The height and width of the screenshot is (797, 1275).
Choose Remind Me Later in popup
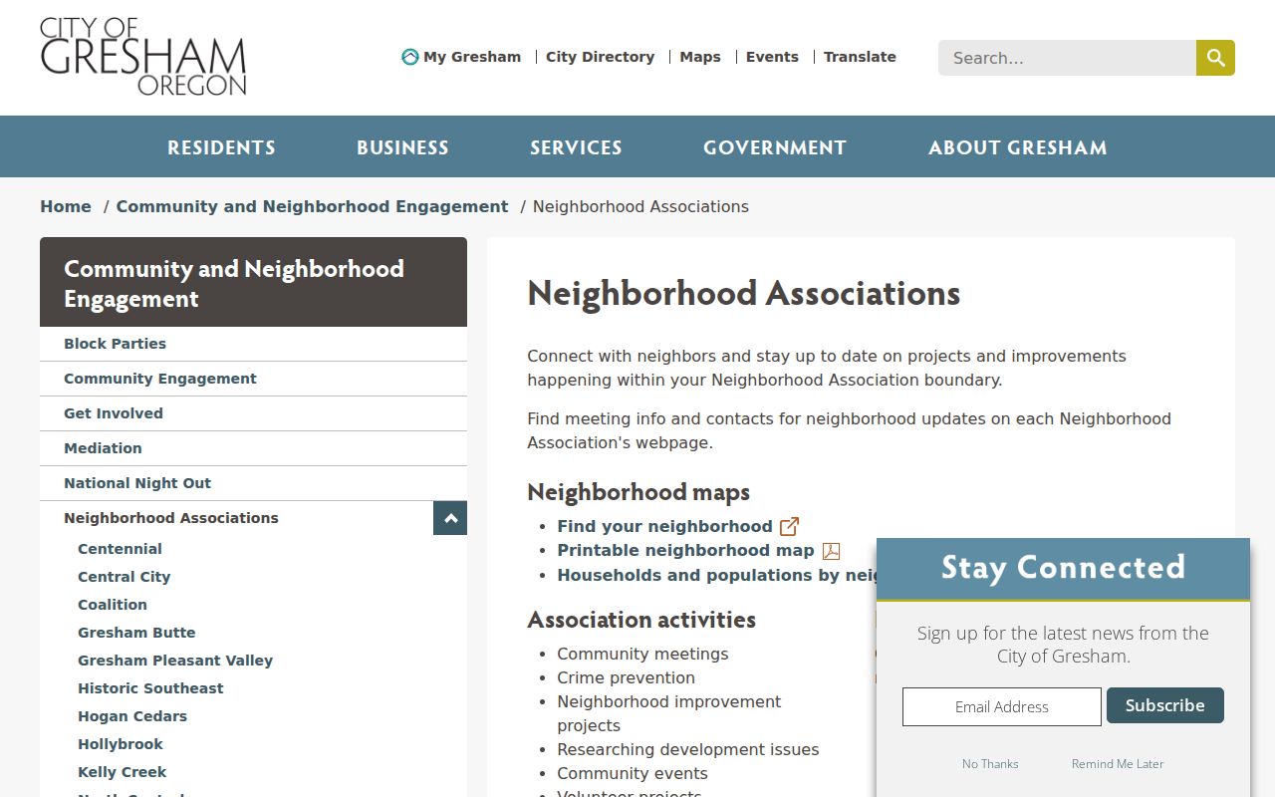tap(1118, 764)
